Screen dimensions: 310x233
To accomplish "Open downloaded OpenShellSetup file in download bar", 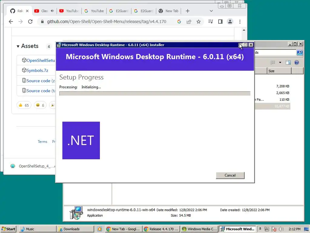I will click(x=33, y=166).
